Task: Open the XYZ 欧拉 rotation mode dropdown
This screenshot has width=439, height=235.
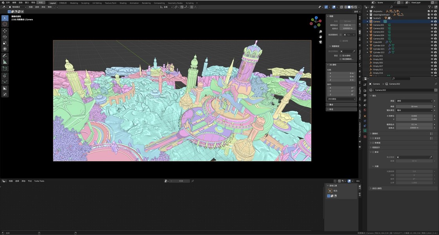Action: [341, 99]
